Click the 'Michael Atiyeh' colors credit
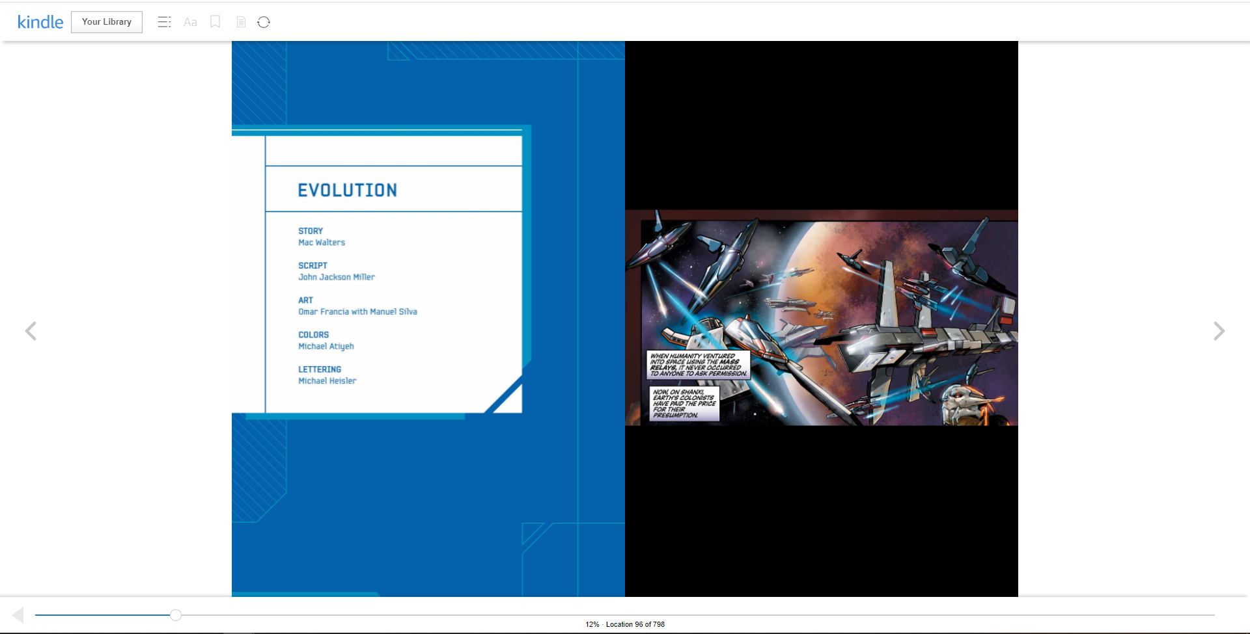Viewport: 1250px width, 634px height. tap(326, 347)
